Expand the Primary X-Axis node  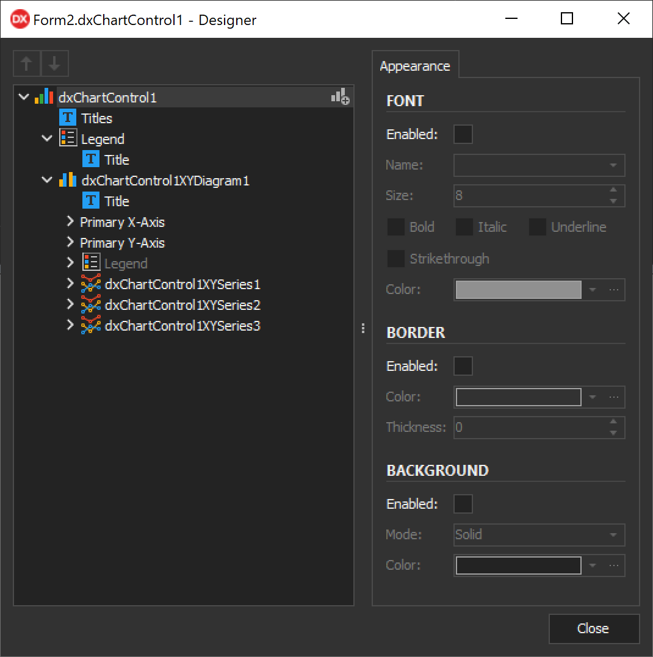(x=70, y=222)
